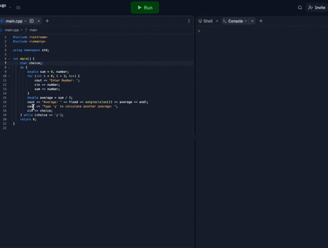The image size is (328, 248).
Task: Collapse the for loop fold arrow
Action: [10, 76]
